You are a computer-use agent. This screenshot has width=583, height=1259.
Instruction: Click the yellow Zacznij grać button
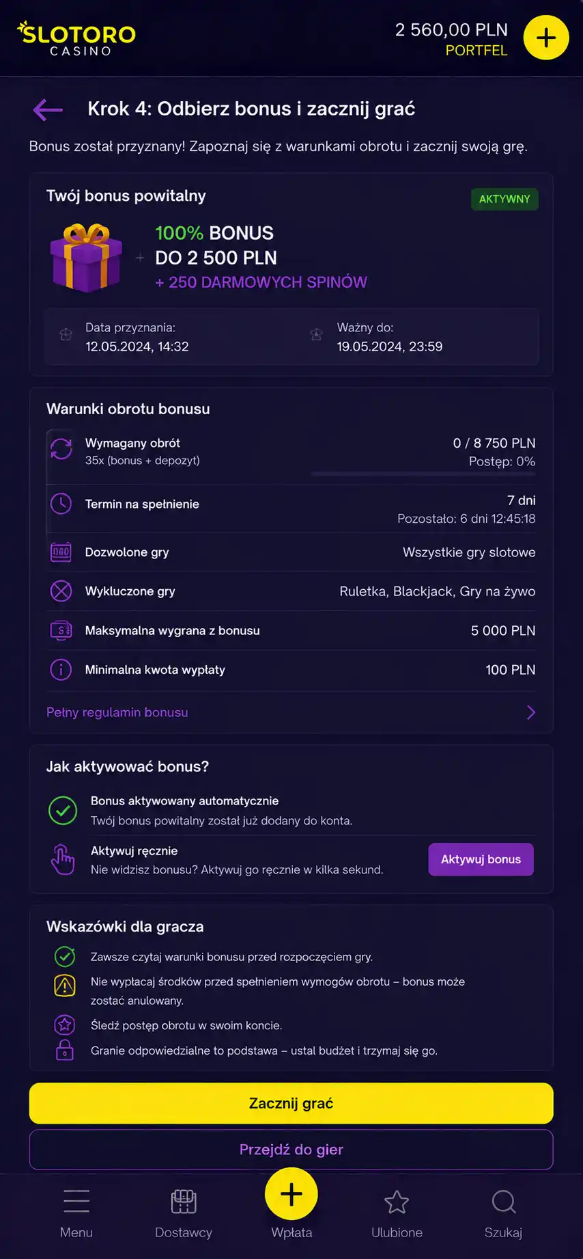[x=291, y=1103]
